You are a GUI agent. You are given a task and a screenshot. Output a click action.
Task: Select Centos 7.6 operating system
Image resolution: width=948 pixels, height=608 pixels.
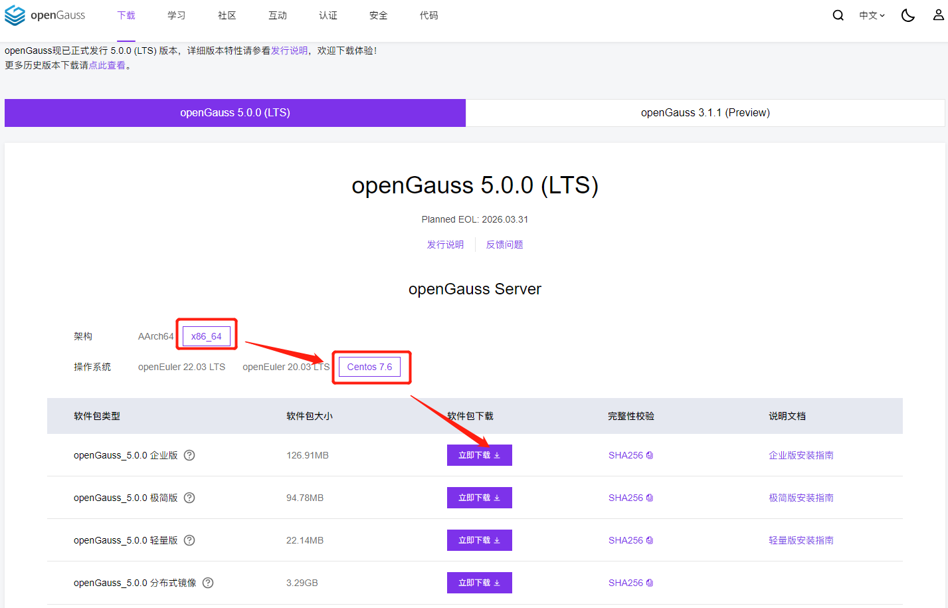(x=369, y=367)
